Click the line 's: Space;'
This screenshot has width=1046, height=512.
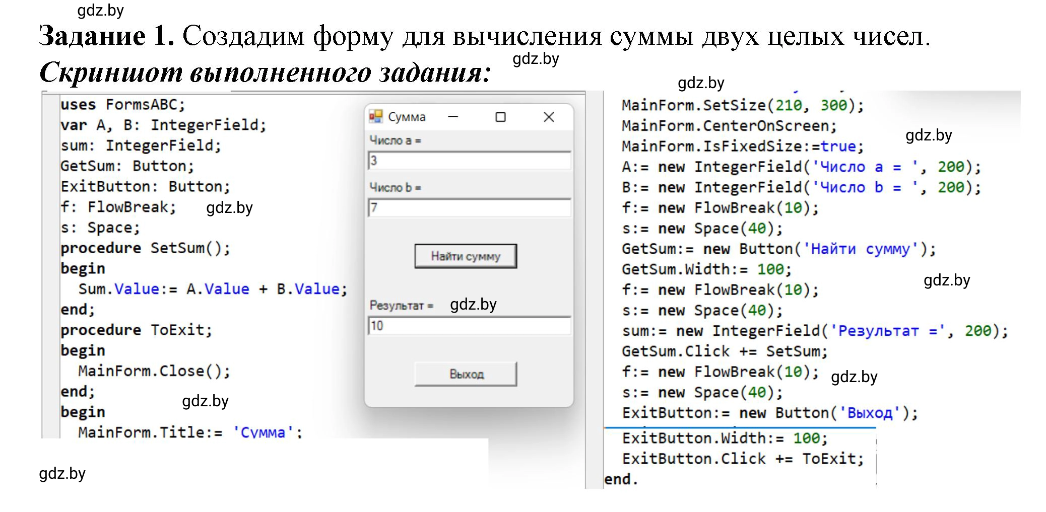(100, 228)
